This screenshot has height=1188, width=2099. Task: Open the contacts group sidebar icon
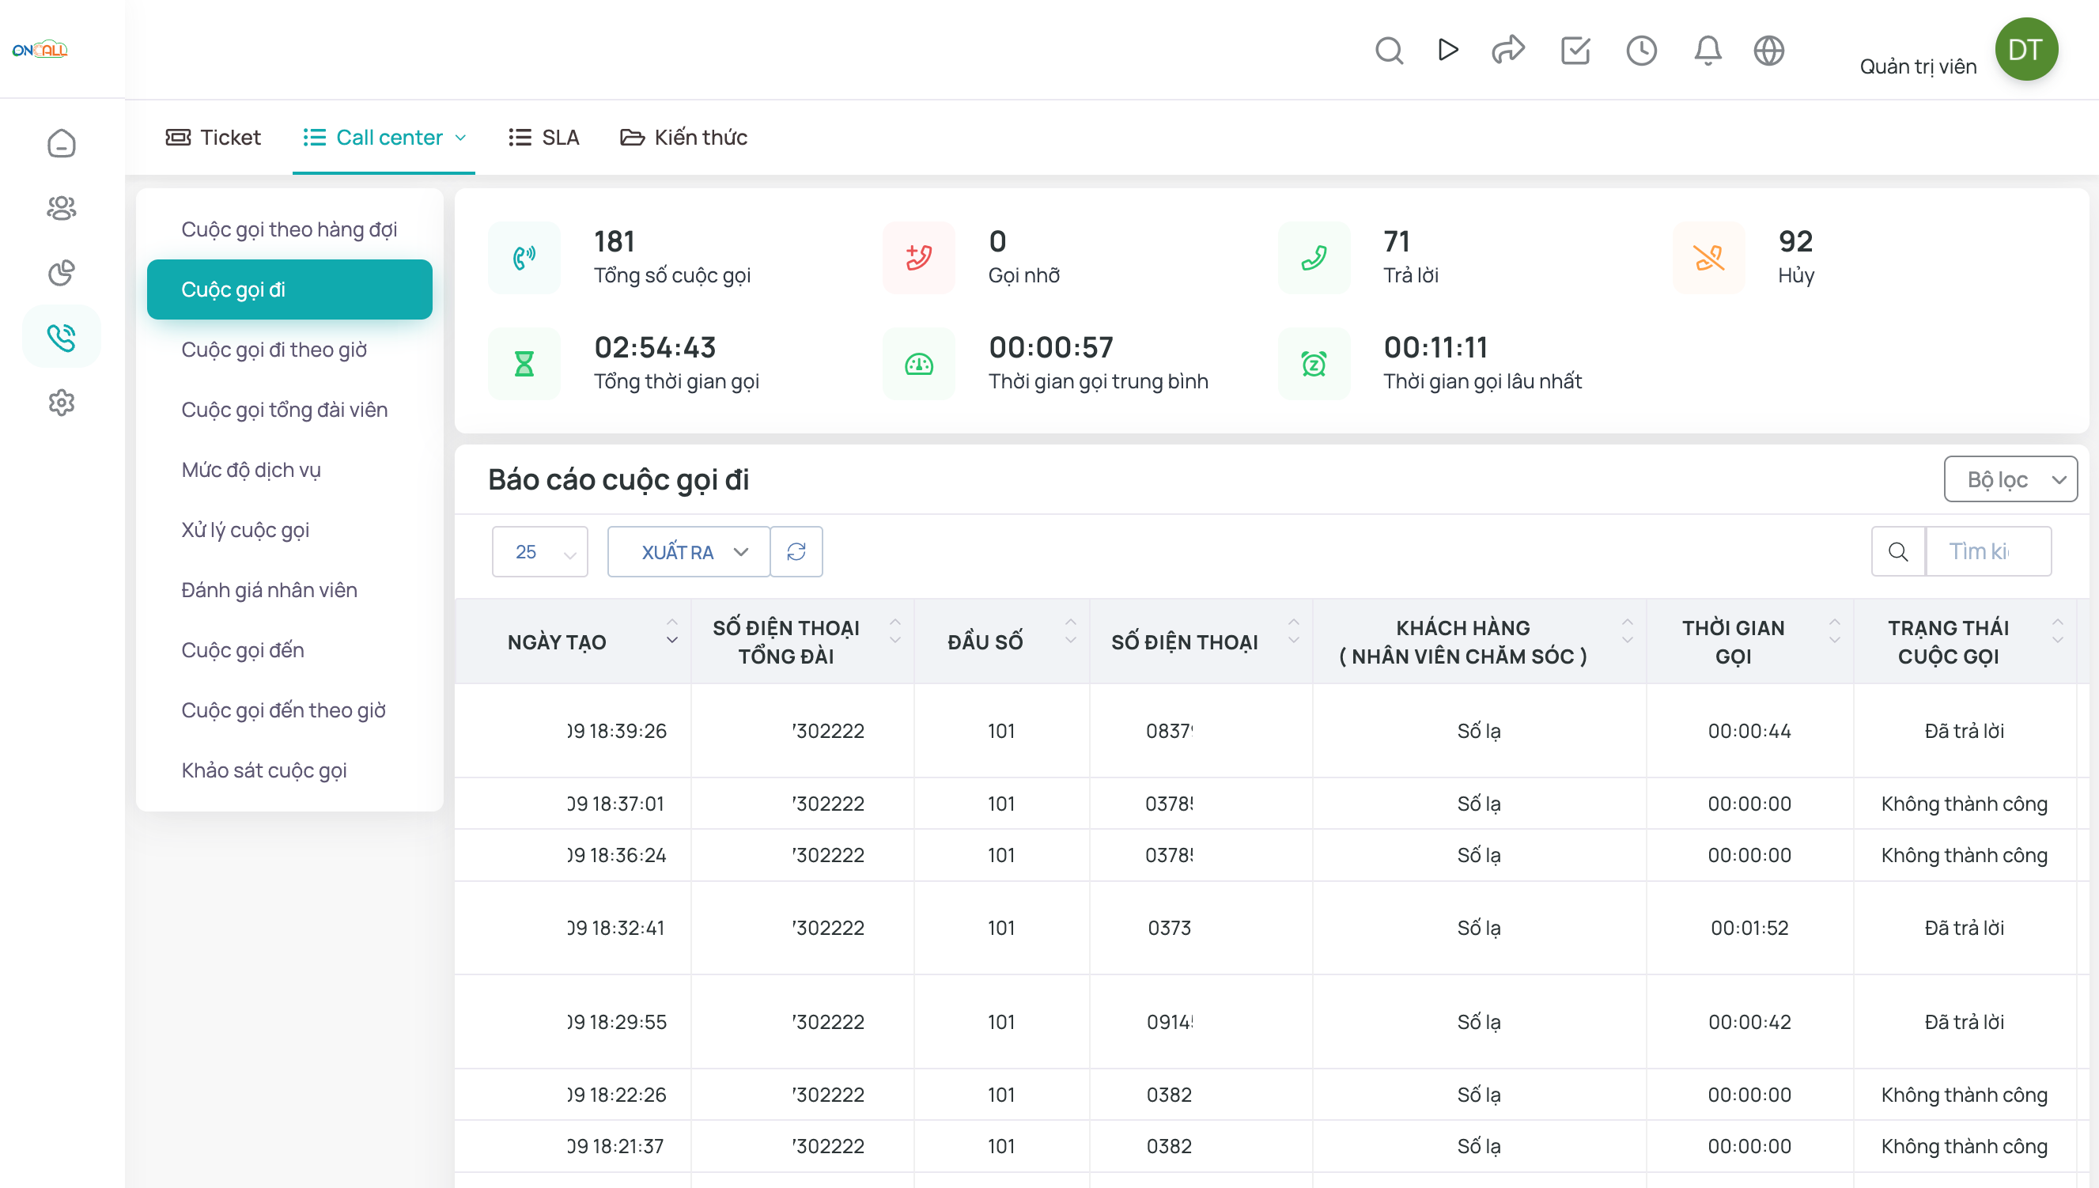coord(61,208)
